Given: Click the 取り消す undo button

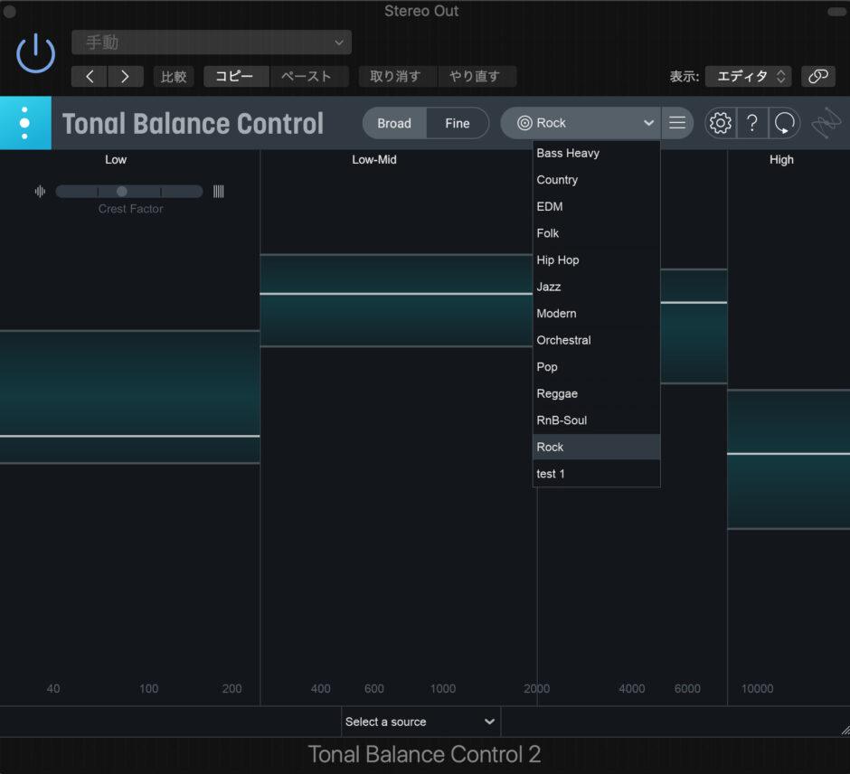Looking at the screenshot, I should point(397,76).
